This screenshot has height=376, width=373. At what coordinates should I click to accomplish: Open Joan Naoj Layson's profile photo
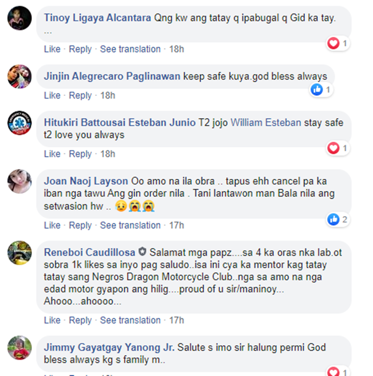19,181
